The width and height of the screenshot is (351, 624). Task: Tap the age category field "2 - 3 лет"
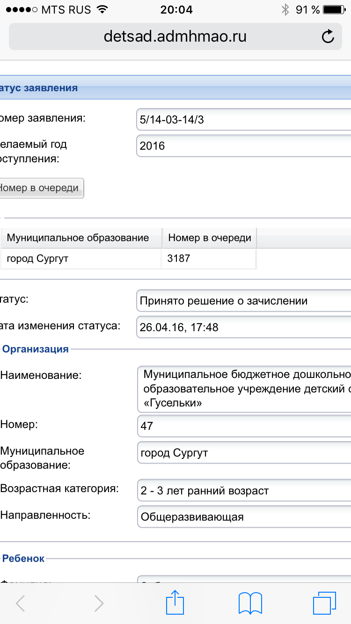pos(243,491)
